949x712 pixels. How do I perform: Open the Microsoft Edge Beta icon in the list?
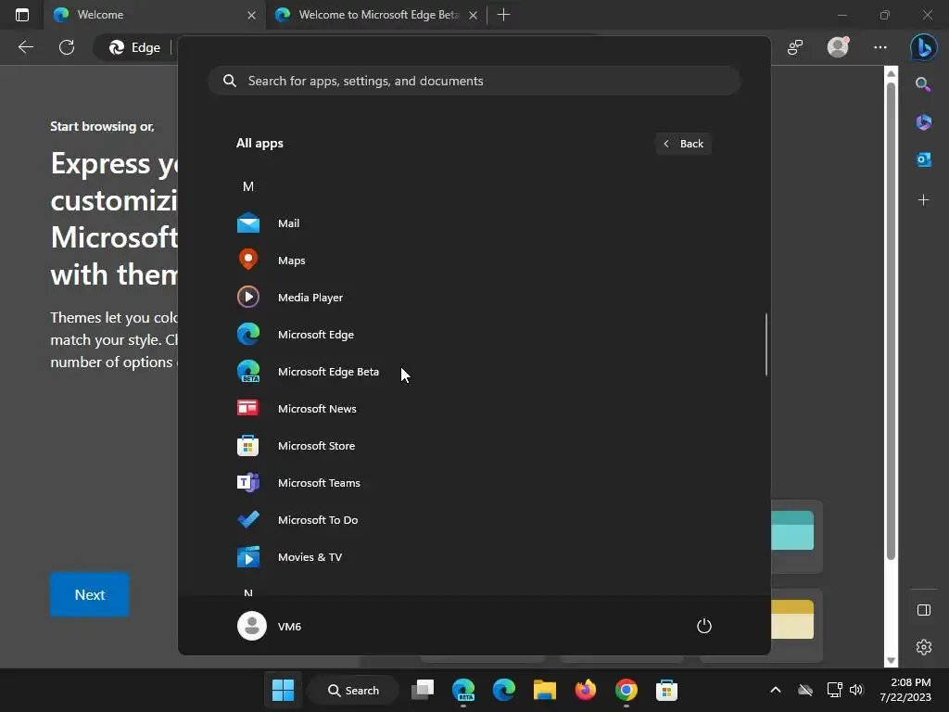coord(248,371)
